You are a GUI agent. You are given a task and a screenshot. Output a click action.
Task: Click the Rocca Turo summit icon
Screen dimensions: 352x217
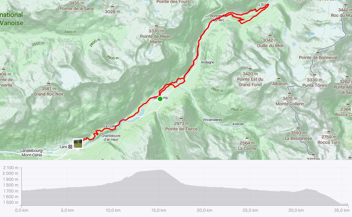click(x=329, y=131)
